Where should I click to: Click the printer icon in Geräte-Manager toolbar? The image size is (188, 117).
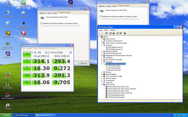coord(114,33)
